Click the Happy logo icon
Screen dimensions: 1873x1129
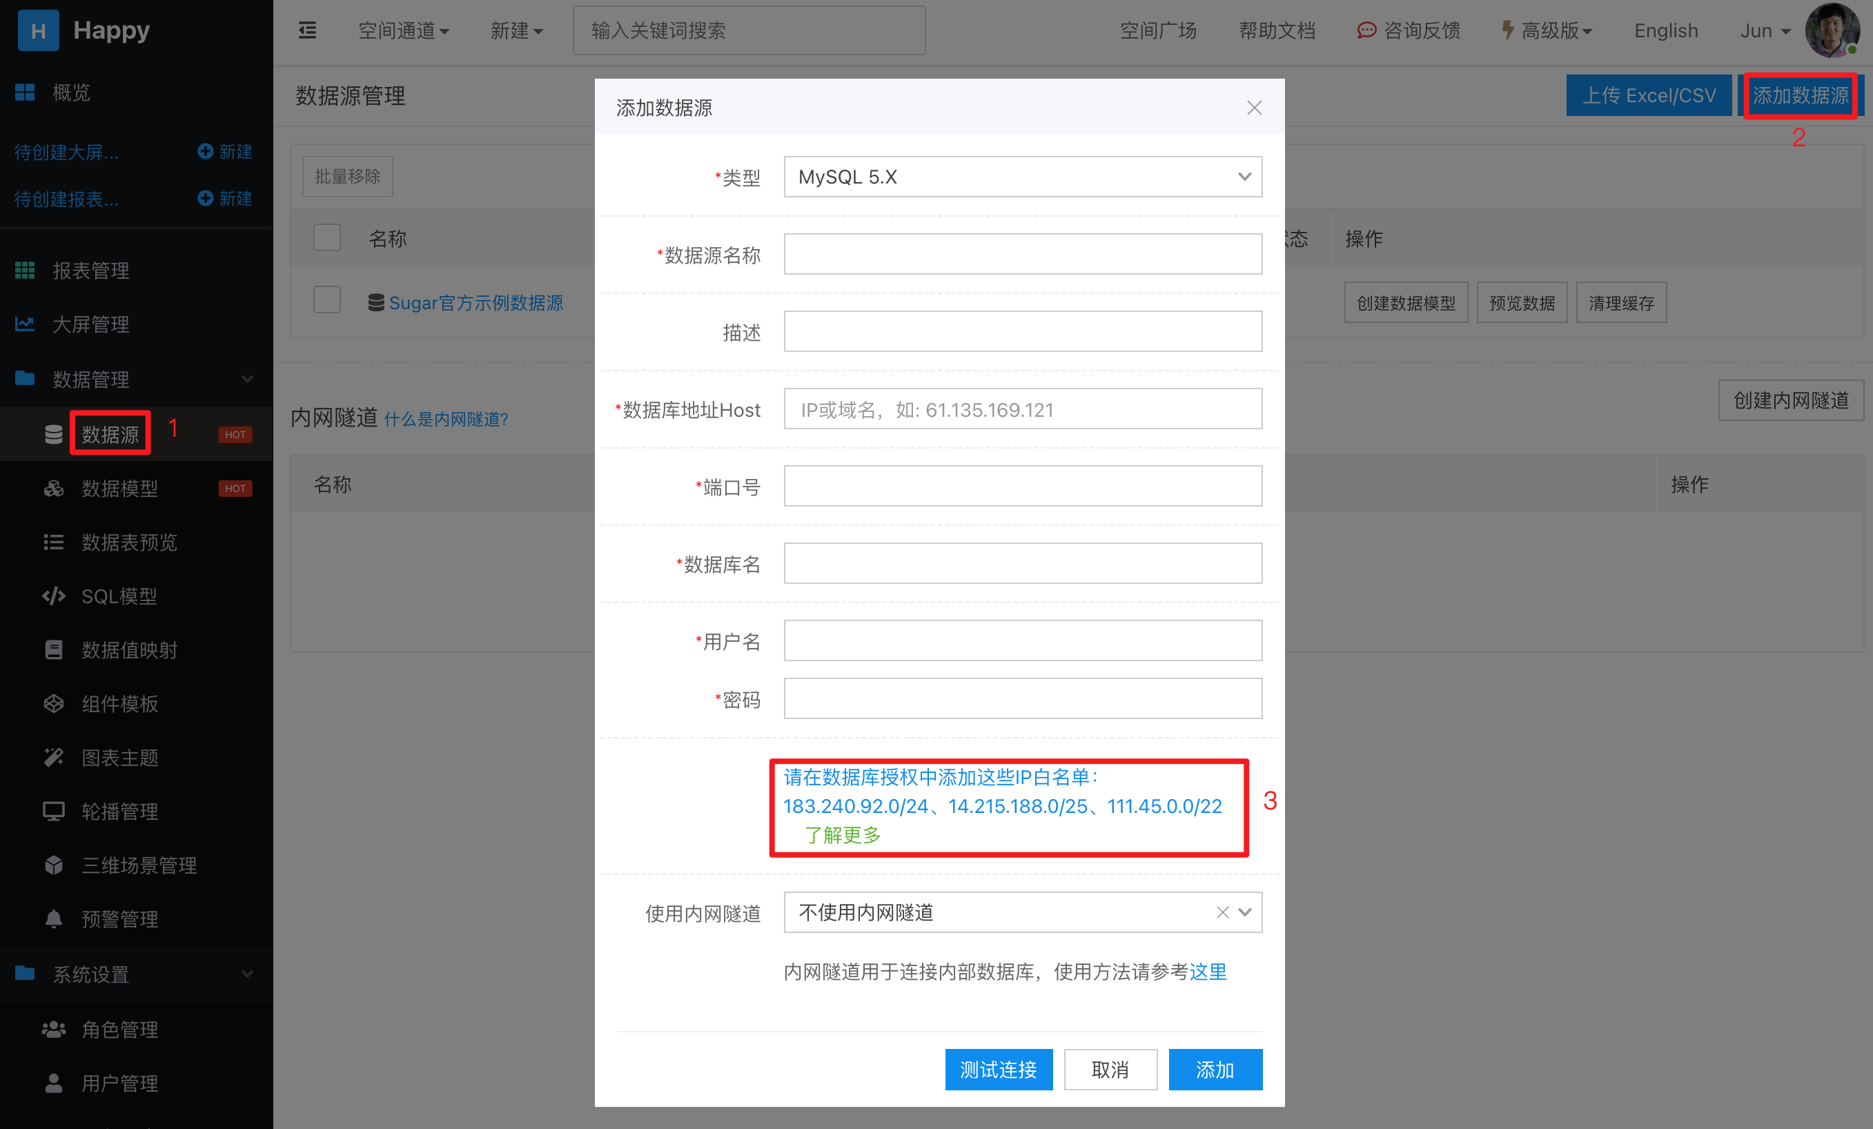click(38, 30)
